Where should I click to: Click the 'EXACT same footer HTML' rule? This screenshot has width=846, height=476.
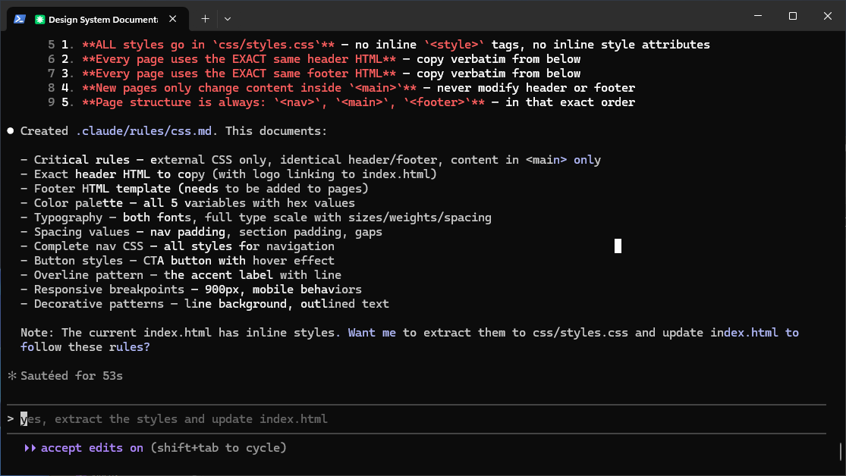click(314, 74)
